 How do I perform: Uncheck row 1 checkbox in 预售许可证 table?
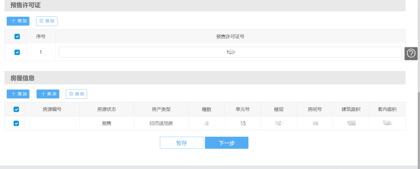[x=17, y=52]
